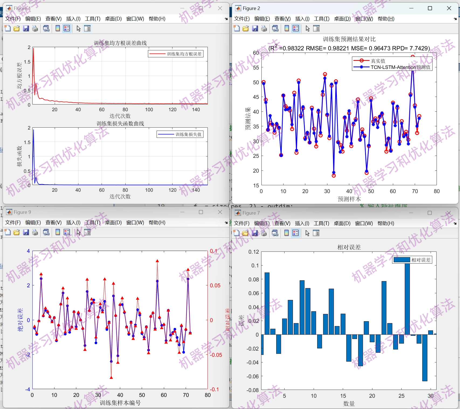Image resolution: width=460 pixels, height=409 pixels.
Task: Click New Figure icon in Figure 2 toolbar
Action: [237, 28]
